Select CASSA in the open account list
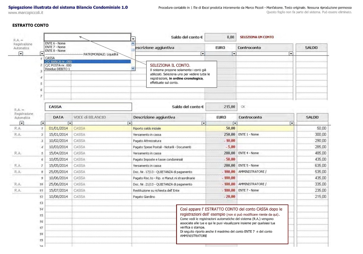Viewport: 363px width, 254px height. pyautogui.click(x=87, y=58)
